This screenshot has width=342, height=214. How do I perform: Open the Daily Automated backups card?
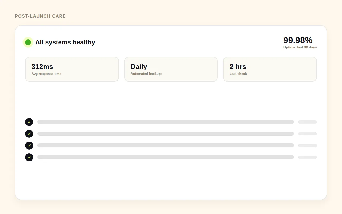171,69
